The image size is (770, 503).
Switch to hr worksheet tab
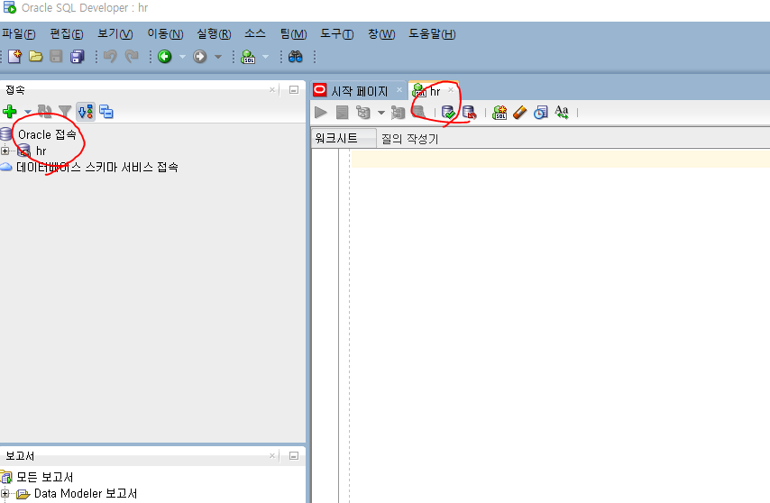pos(435,91)
